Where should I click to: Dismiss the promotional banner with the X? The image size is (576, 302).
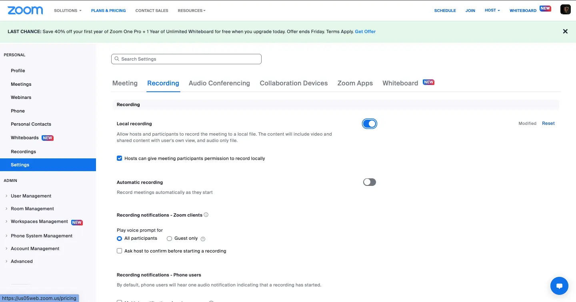point(565,31)
